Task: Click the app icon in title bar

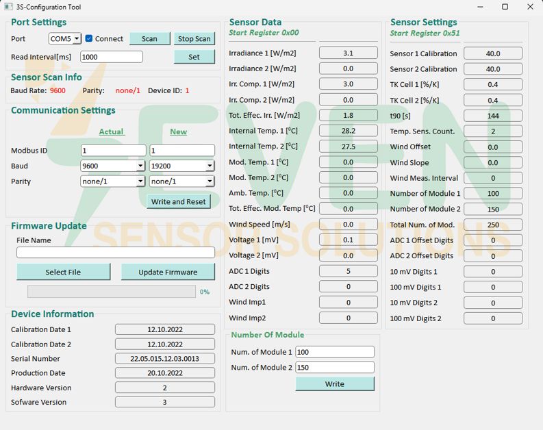Action: pyautogui.click(x=8, y=7)
